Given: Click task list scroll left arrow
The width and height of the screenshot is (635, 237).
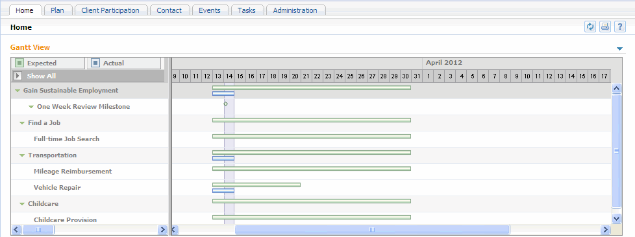Looking at the screenshot, I should click(x=16, y=230).
